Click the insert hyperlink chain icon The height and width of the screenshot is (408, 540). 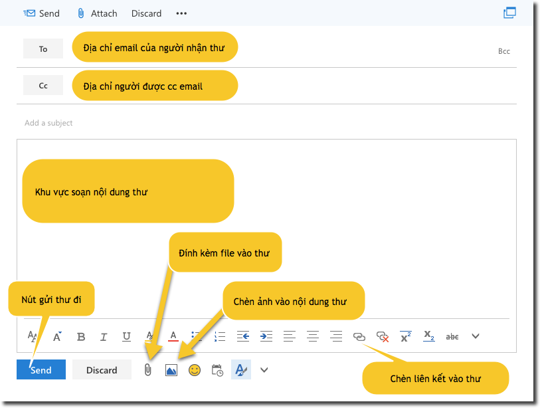pos(359,336)
